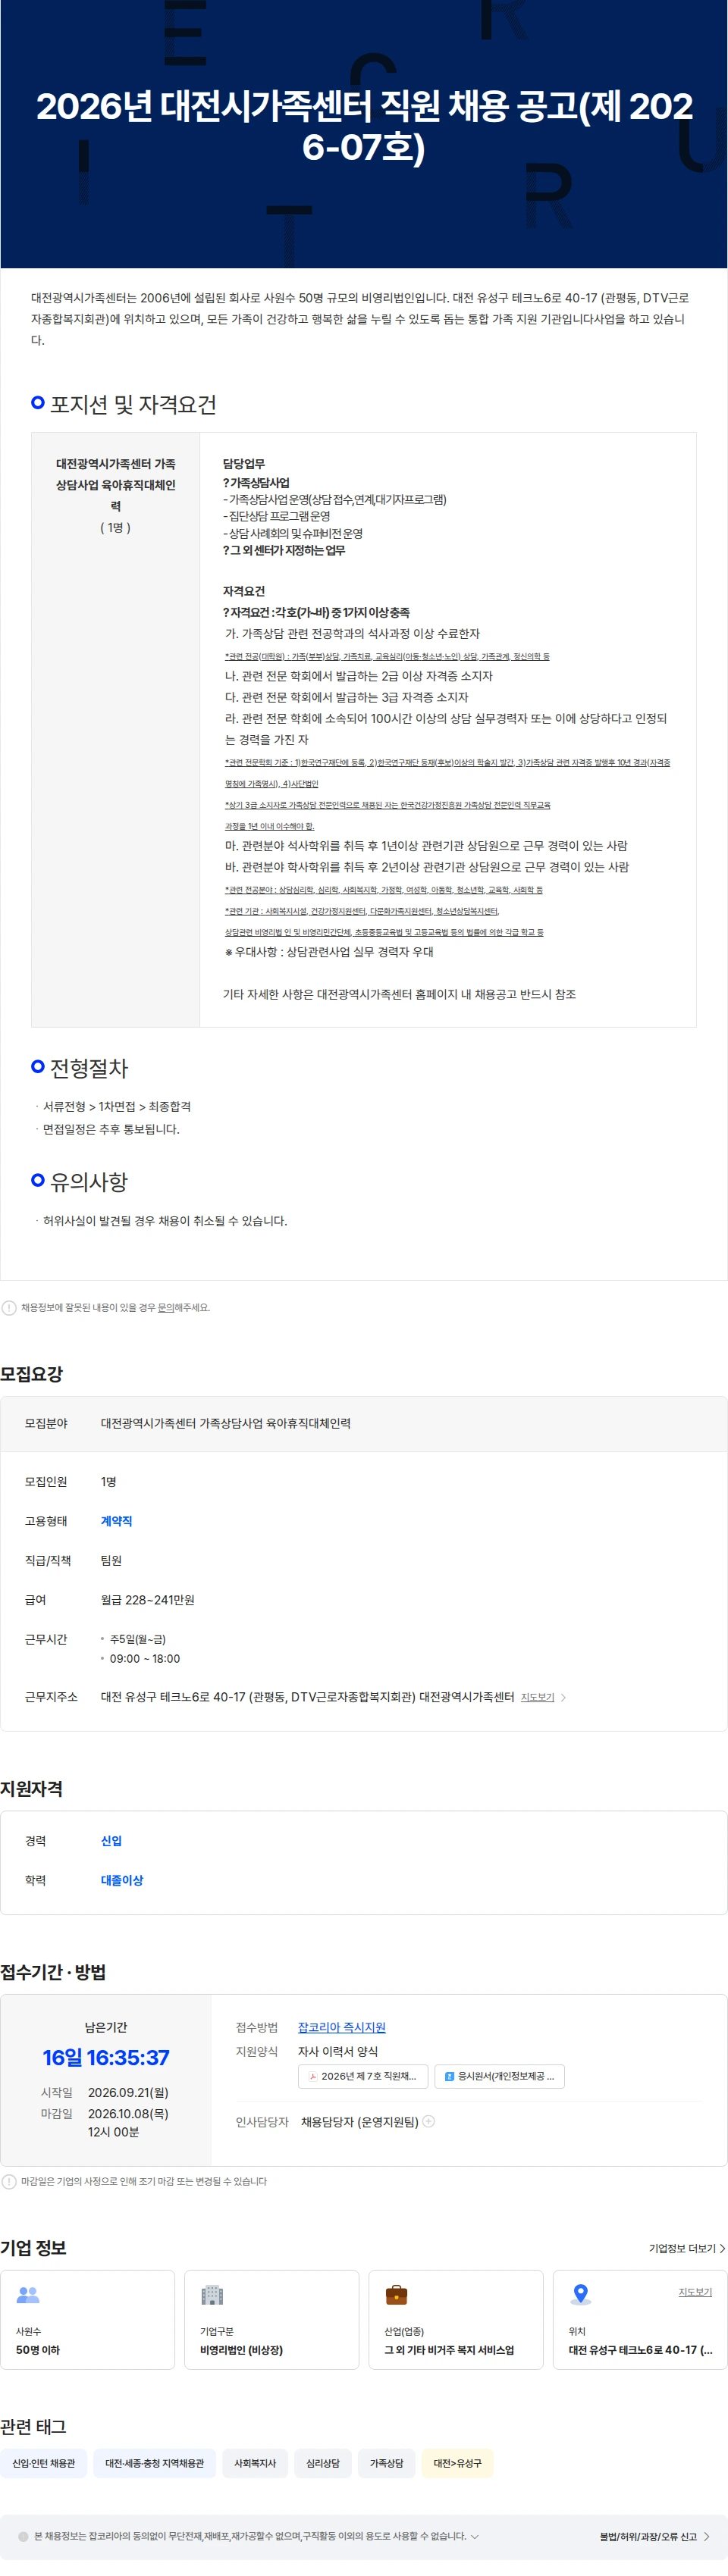Select the 사회복지사 tag

(255, 2463)
